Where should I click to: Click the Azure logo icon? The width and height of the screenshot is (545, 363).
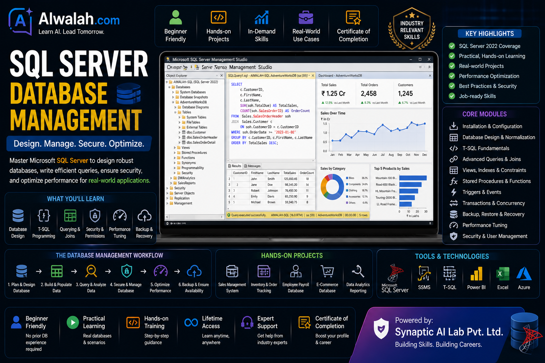click(x=524, y=273)
